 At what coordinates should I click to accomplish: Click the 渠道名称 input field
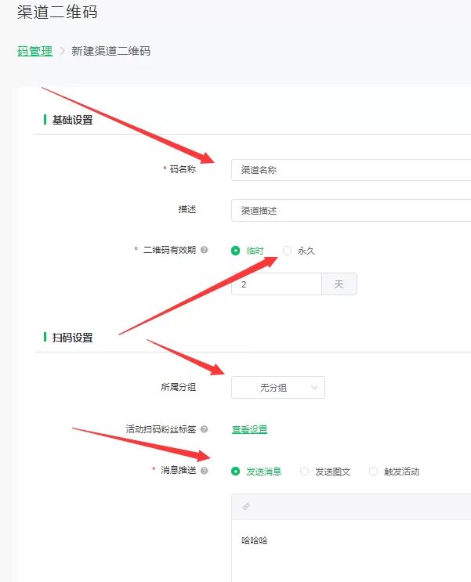(351, 170)
